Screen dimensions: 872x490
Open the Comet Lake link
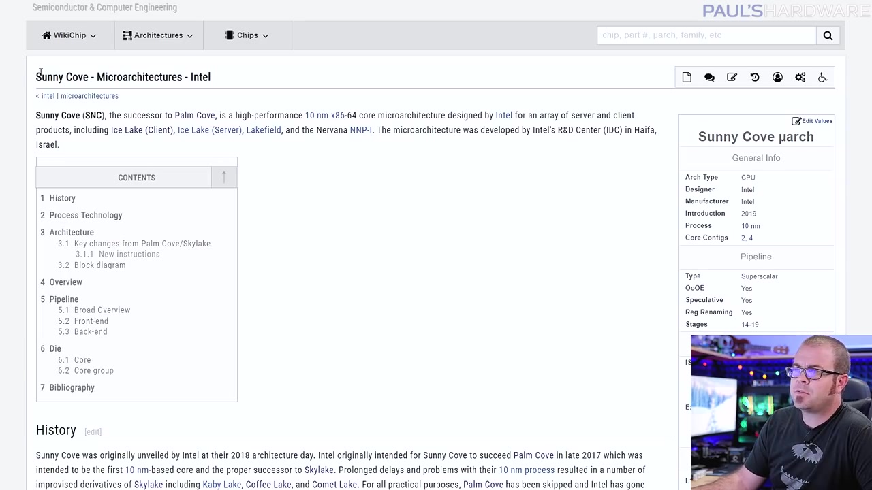334,485
